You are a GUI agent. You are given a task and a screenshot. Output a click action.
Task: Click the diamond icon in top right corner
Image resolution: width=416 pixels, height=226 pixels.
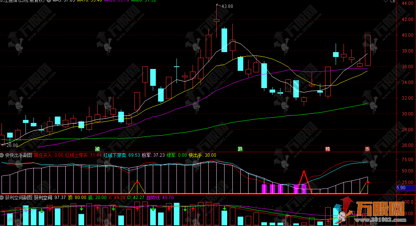[411, 2]
